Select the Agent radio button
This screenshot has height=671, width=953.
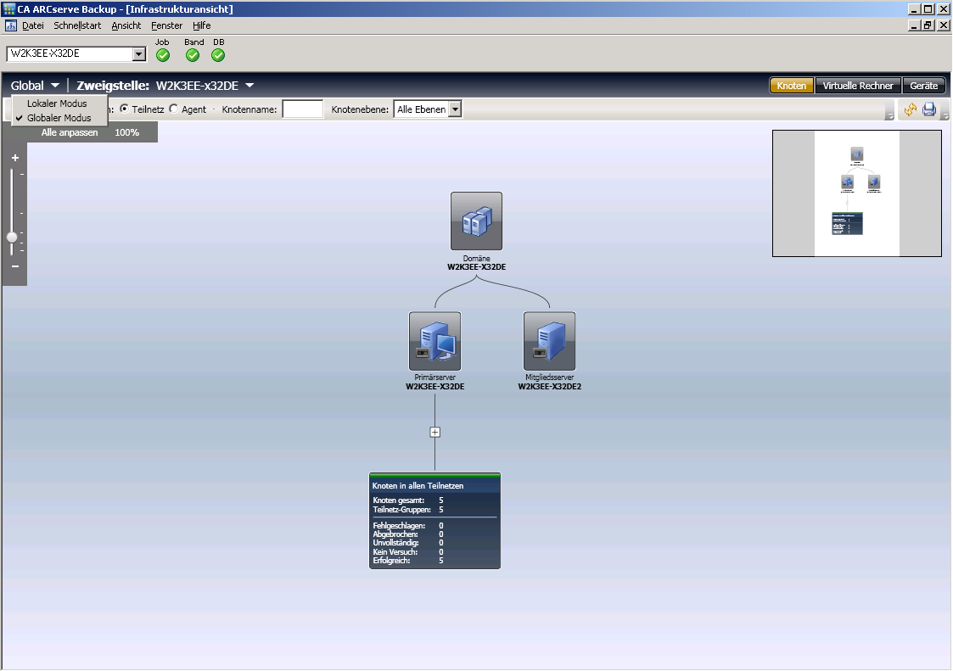(x=174, y=109)
